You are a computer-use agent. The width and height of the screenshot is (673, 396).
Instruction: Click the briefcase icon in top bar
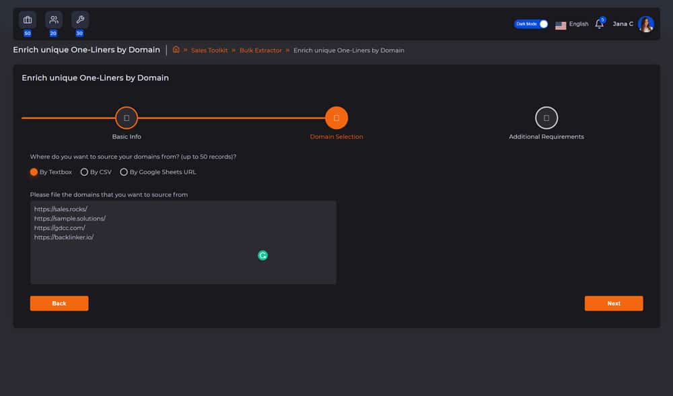coord(28,19)
